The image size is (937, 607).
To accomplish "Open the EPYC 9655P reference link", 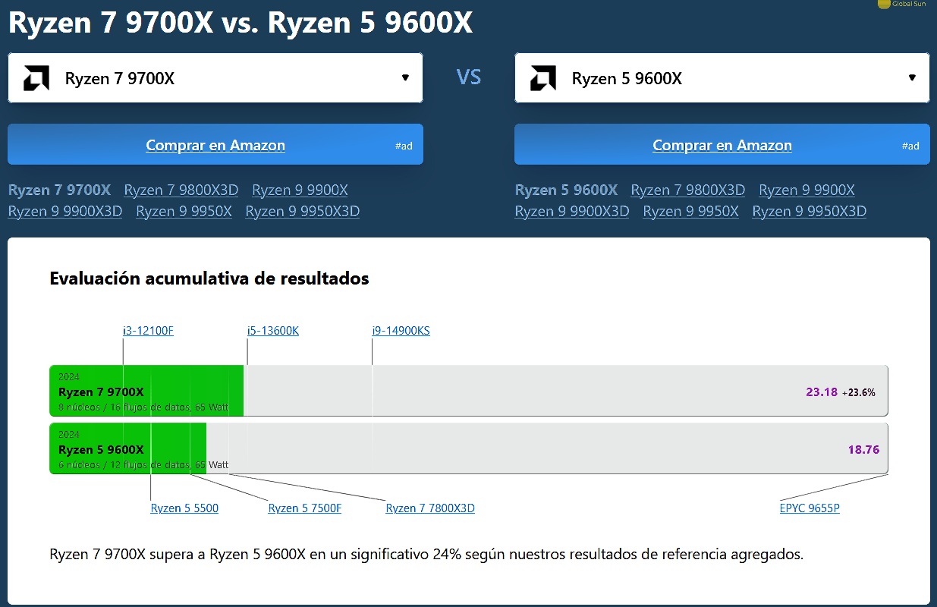I will point(810,508).
